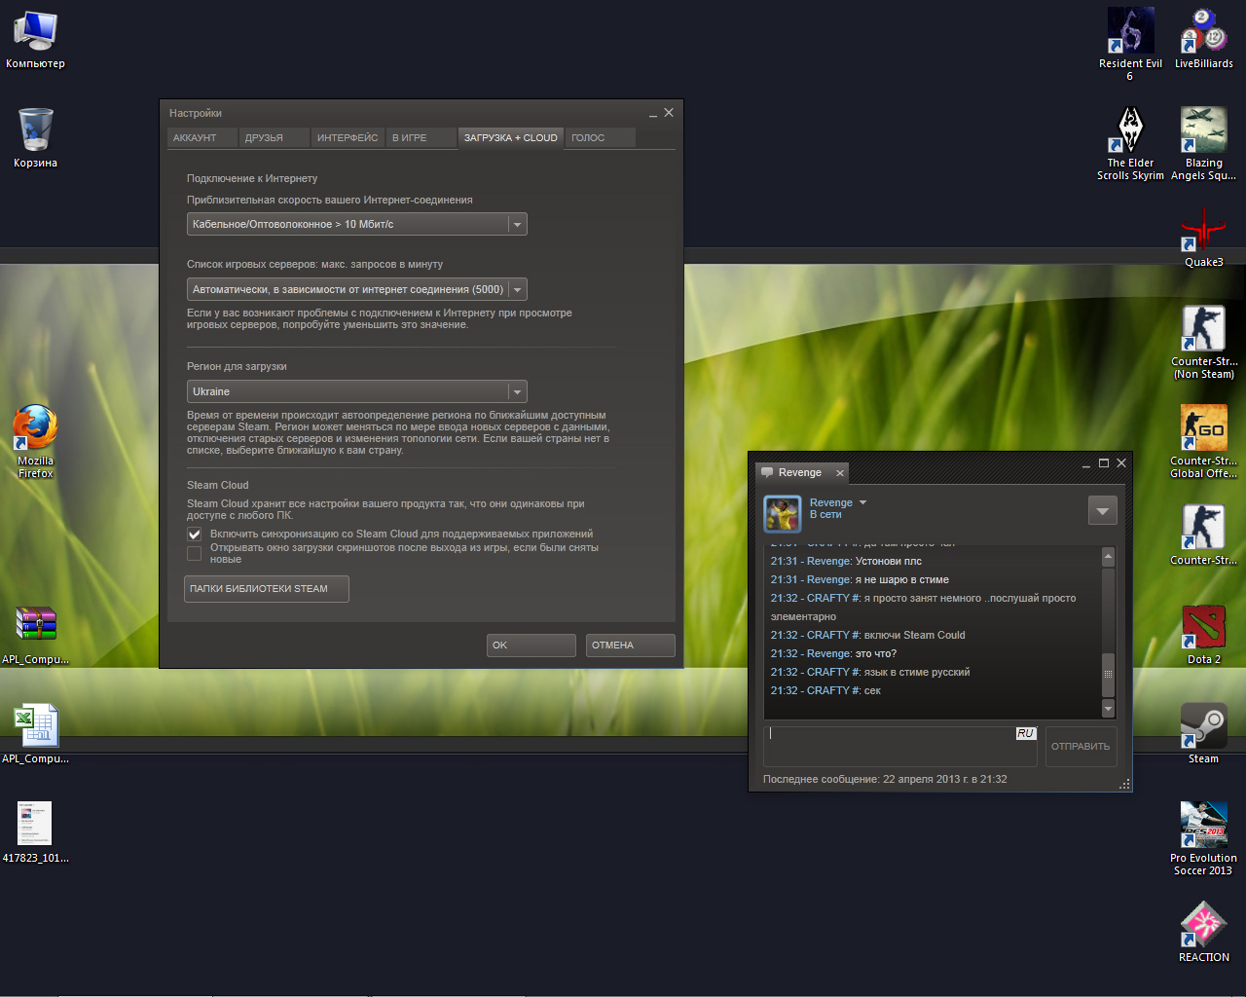Click message 'я не шарю в стиме'
Viewport: 1246px width, 997px height.
click(902, 579)
